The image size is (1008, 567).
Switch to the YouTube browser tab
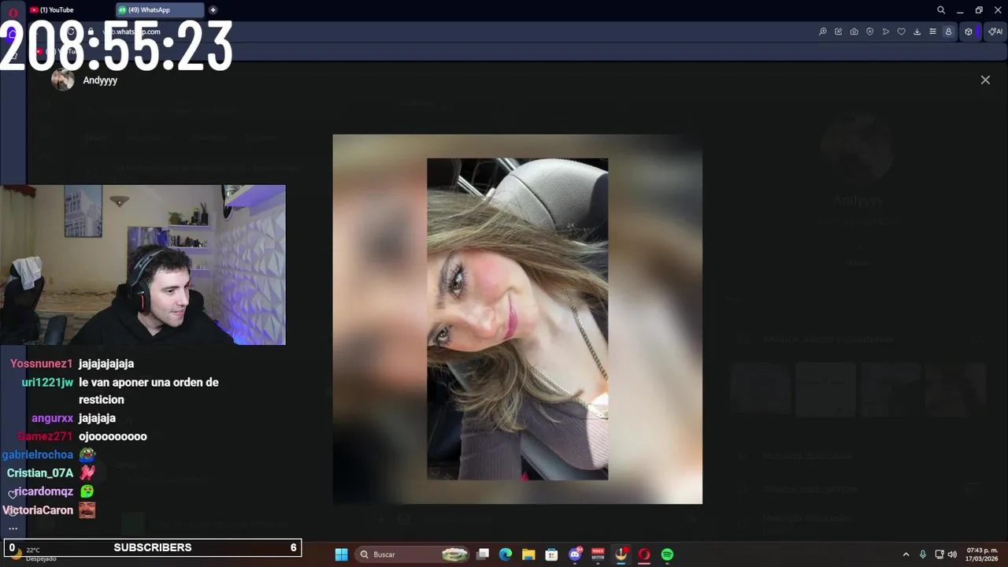tap(68, 10)
